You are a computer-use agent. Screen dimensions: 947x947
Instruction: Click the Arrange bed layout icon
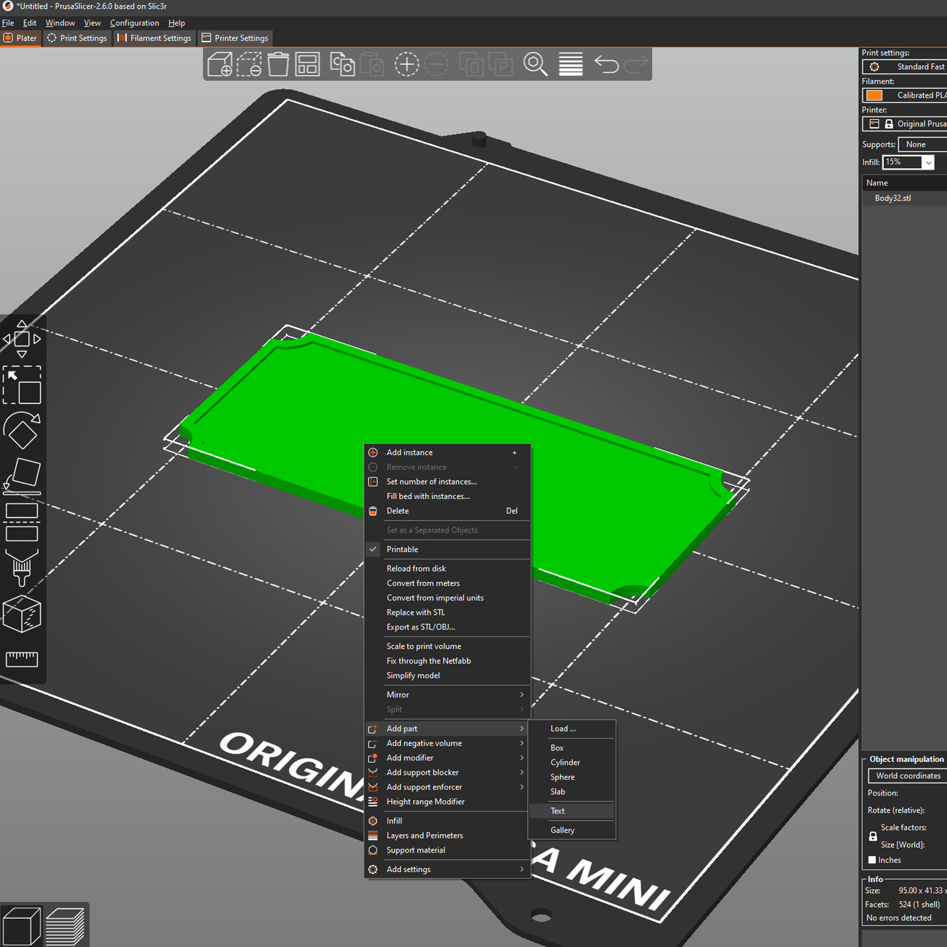click(x=307, y=64)
